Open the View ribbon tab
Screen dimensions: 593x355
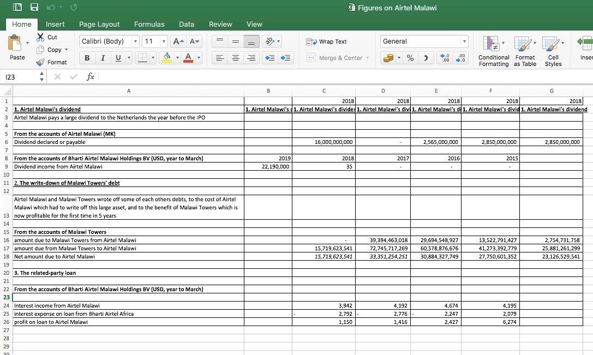pos(255,24)
